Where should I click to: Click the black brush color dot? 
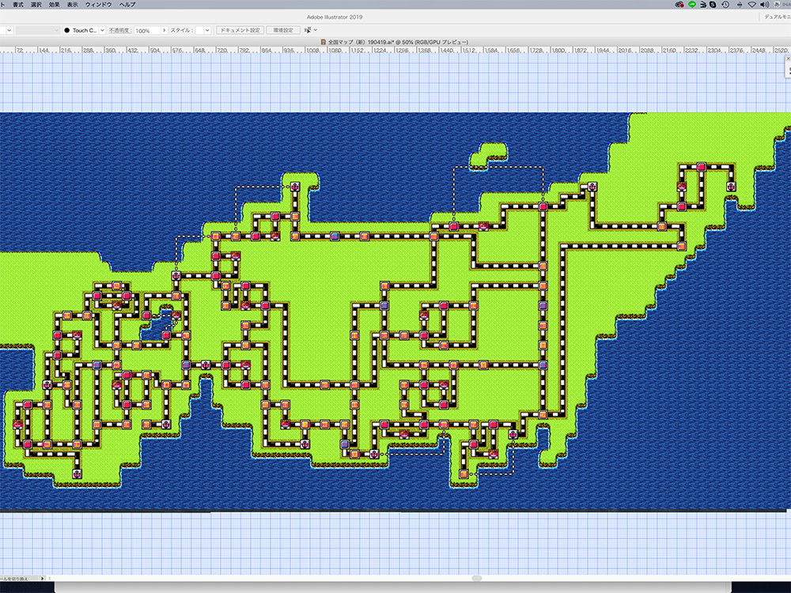coord(67,30)
